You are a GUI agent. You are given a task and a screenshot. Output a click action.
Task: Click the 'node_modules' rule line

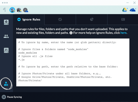pyautogui.click(x=28, y=53)
